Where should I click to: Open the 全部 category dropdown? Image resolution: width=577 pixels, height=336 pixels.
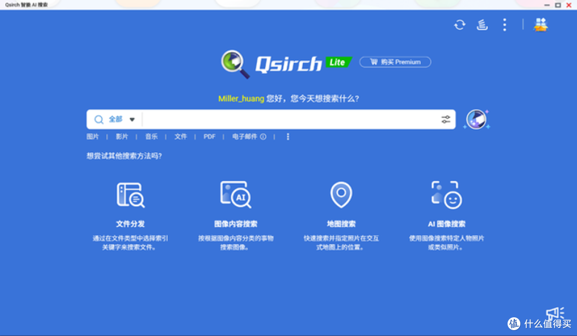click(x=122, y=119)
